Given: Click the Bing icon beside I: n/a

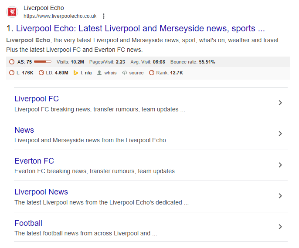Looking at the screenshot, I should (x=76, y=73).
